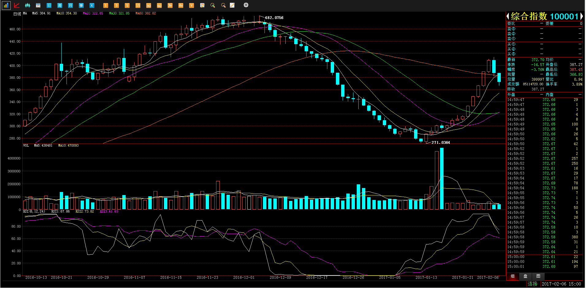586x288 pixels.
Task: Click the 2017-01-13 date axis label
Action: point(426,278)
